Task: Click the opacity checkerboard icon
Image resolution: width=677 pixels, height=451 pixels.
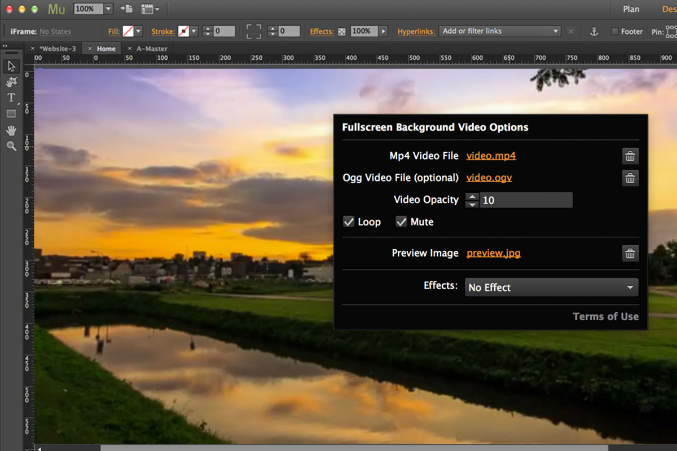Action: pos(342,32)
